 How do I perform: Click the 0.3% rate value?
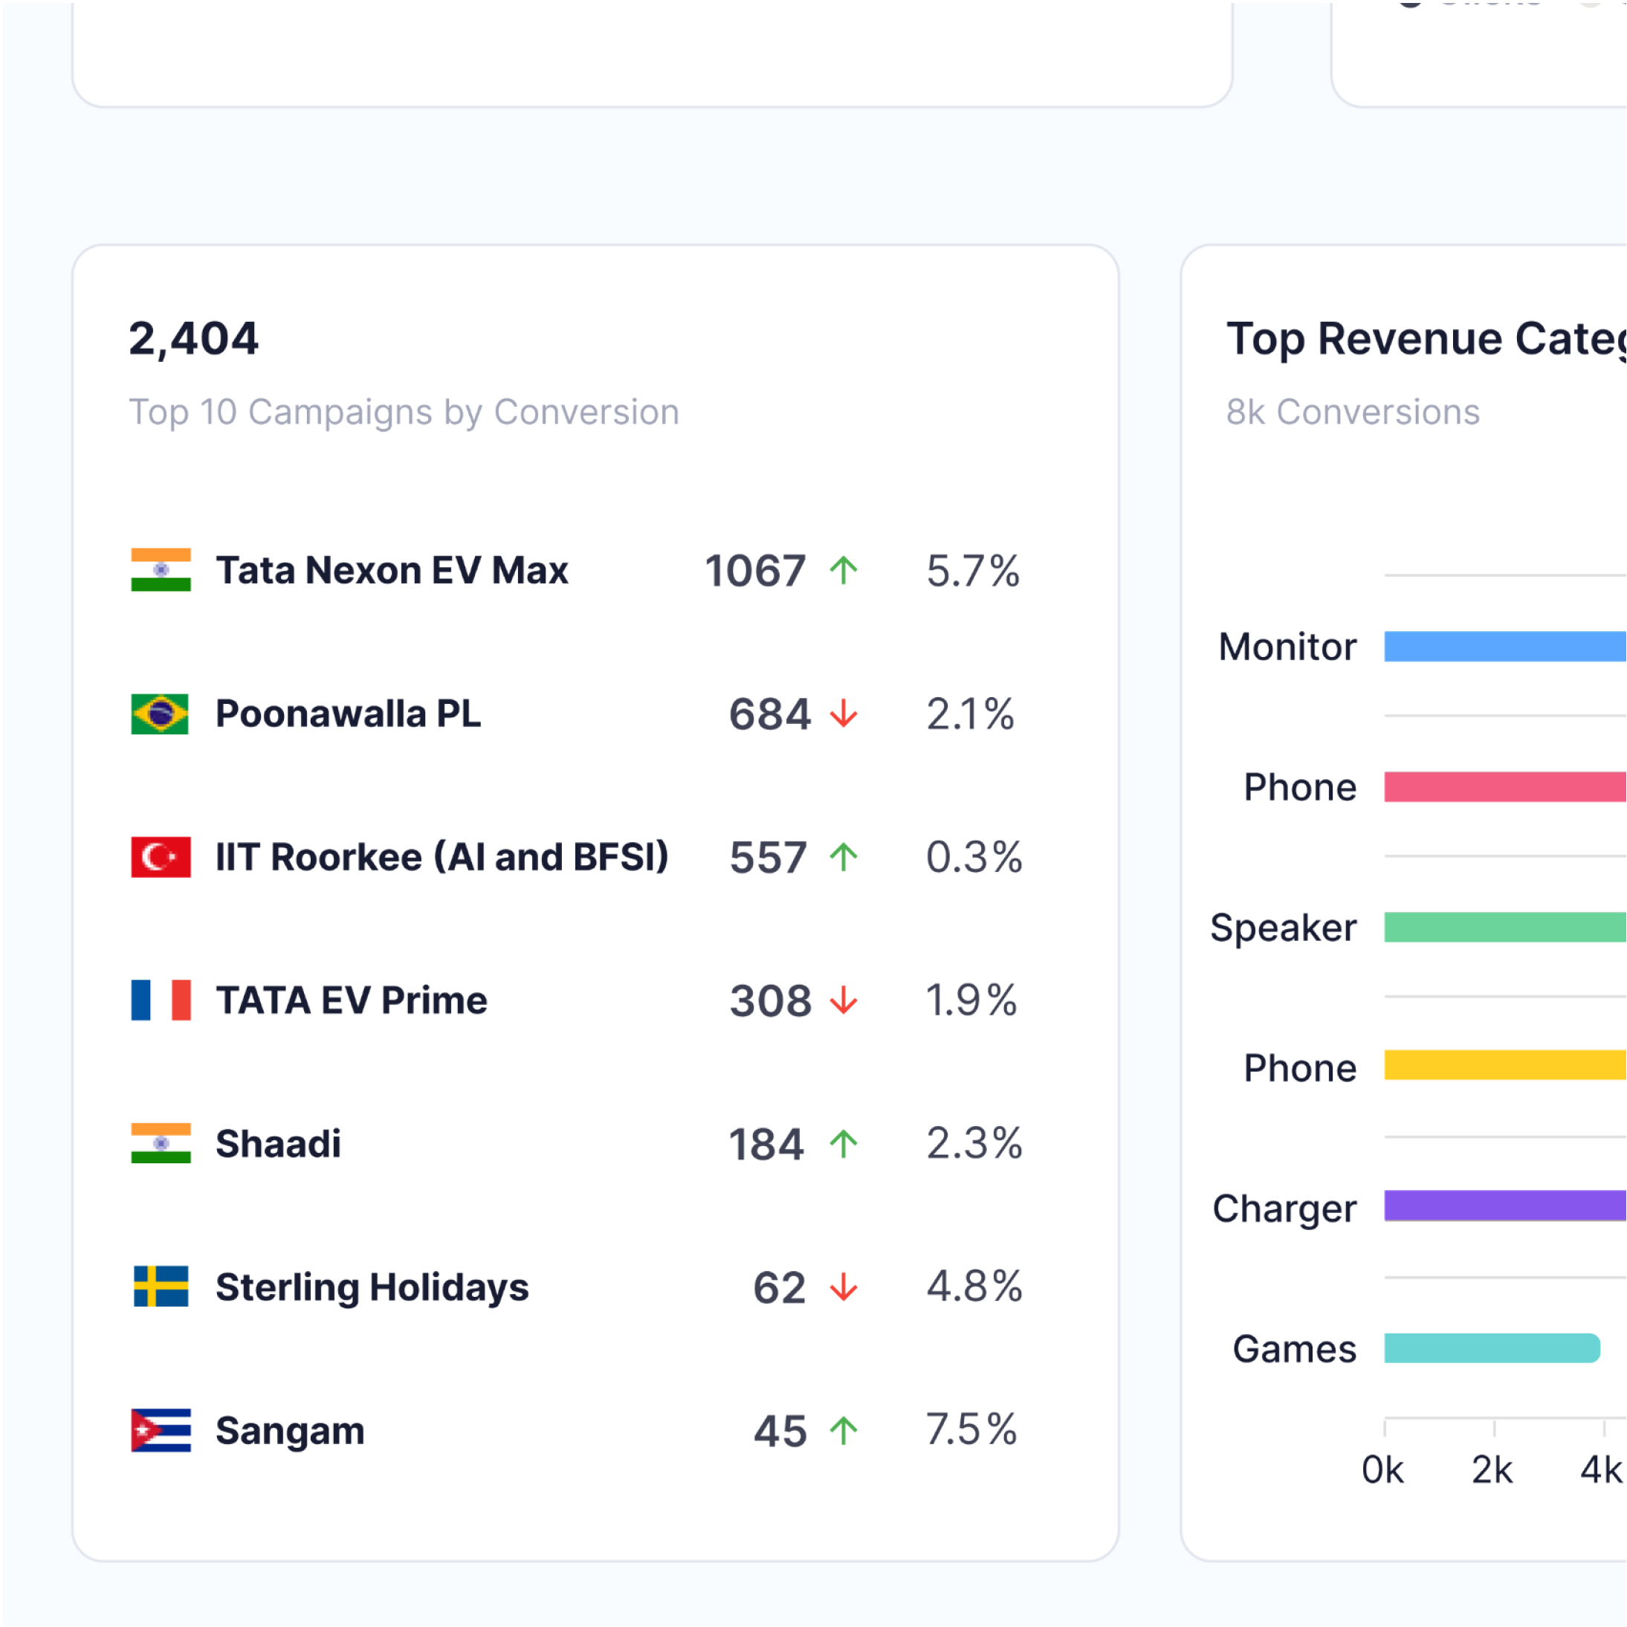(974, 857)
